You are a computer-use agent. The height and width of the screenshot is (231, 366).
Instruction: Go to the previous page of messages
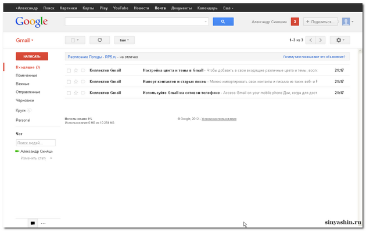tap(310, 40)
